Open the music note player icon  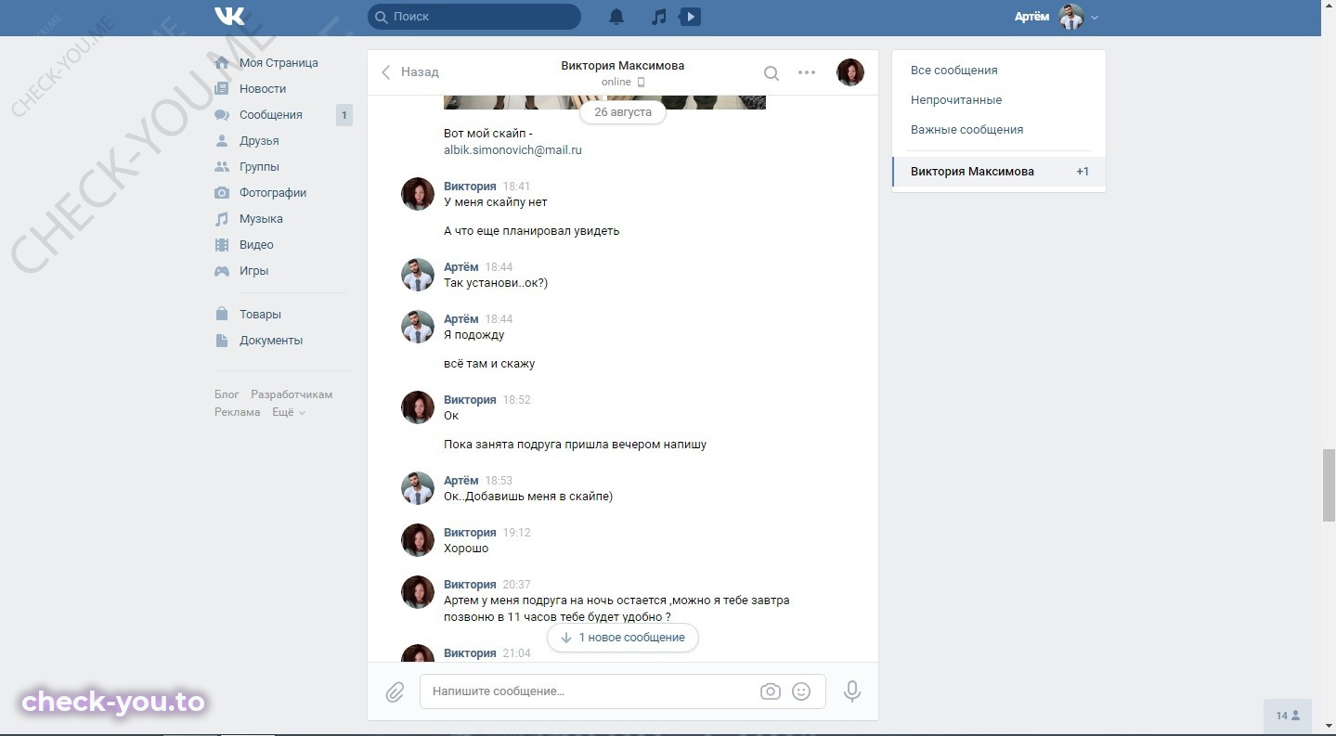(x=658, y=17)
